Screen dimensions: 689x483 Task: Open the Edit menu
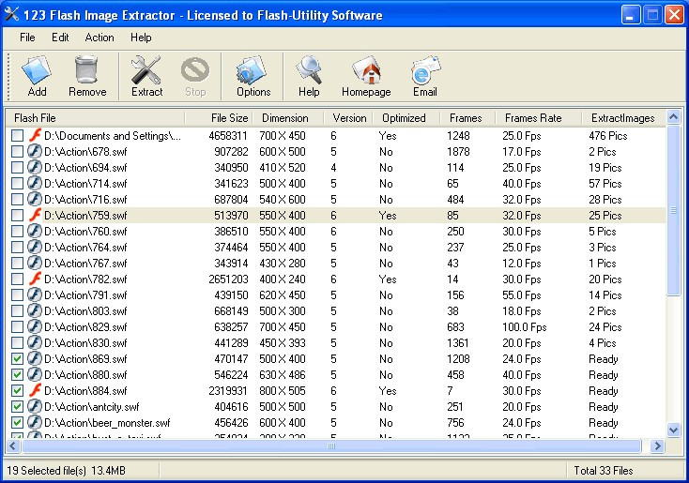pyautogui.click(x=60, y=38)
